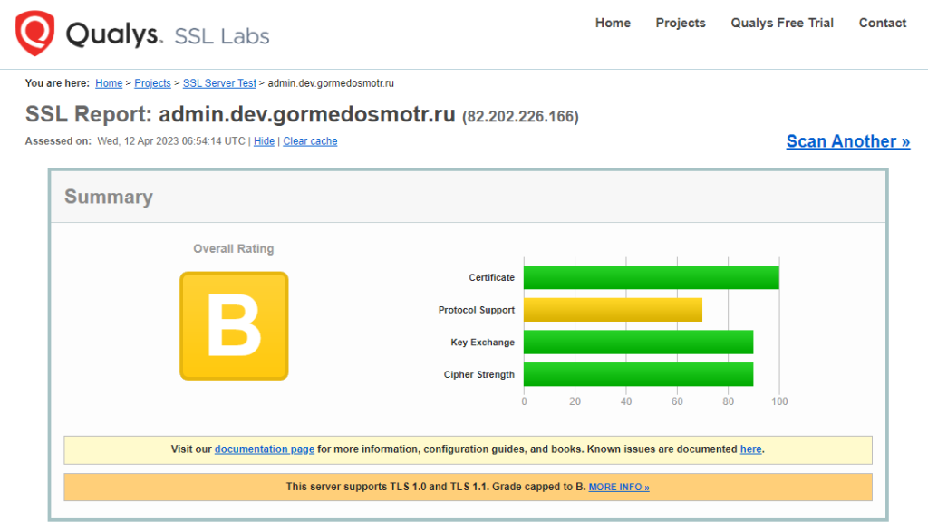
Task: Click the green Certificate score bar
Action: [x=651, y=277]
